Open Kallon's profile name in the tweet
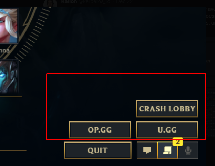This screenshot has height=166, width=215. [69, 2]
